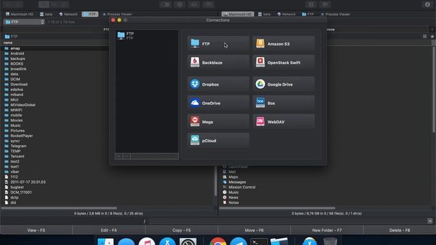The height and width of the screenshot is (245, 436).
Task: Choose Dropbox connection type
Action: pyautogui.click(x=218, y=84)
